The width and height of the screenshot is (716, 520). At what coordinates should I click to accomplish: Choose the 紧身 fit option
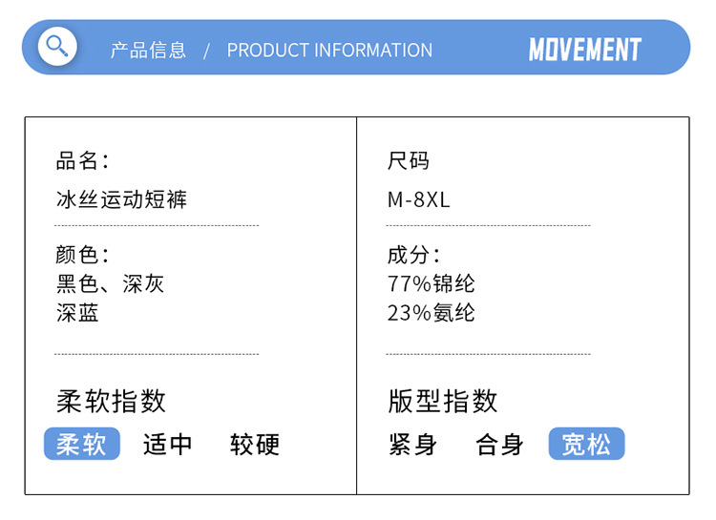tap(413, 444)
